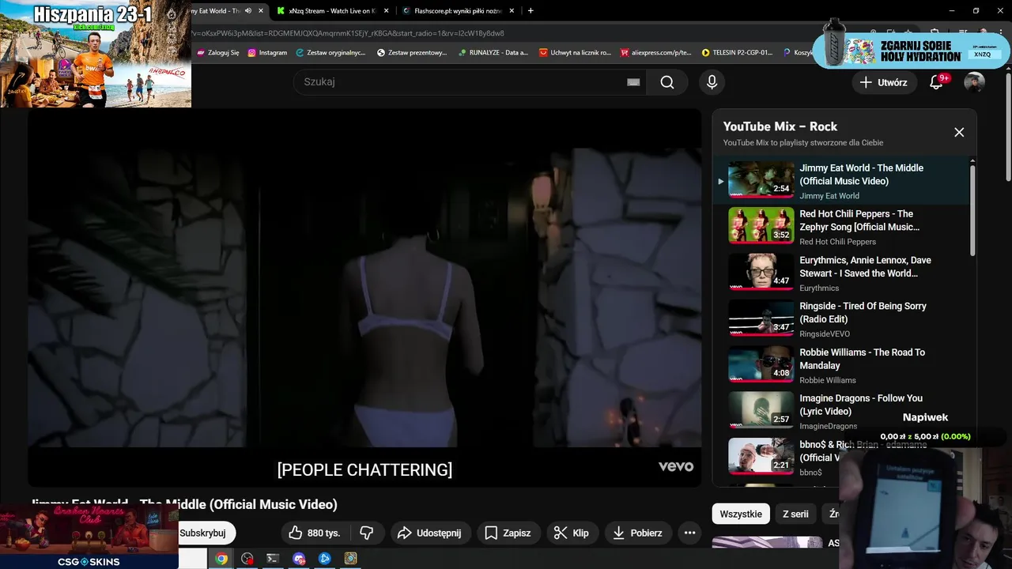
Task: Open the RUNALYZE - Data a... bookmark
Action: pos(493,53)
